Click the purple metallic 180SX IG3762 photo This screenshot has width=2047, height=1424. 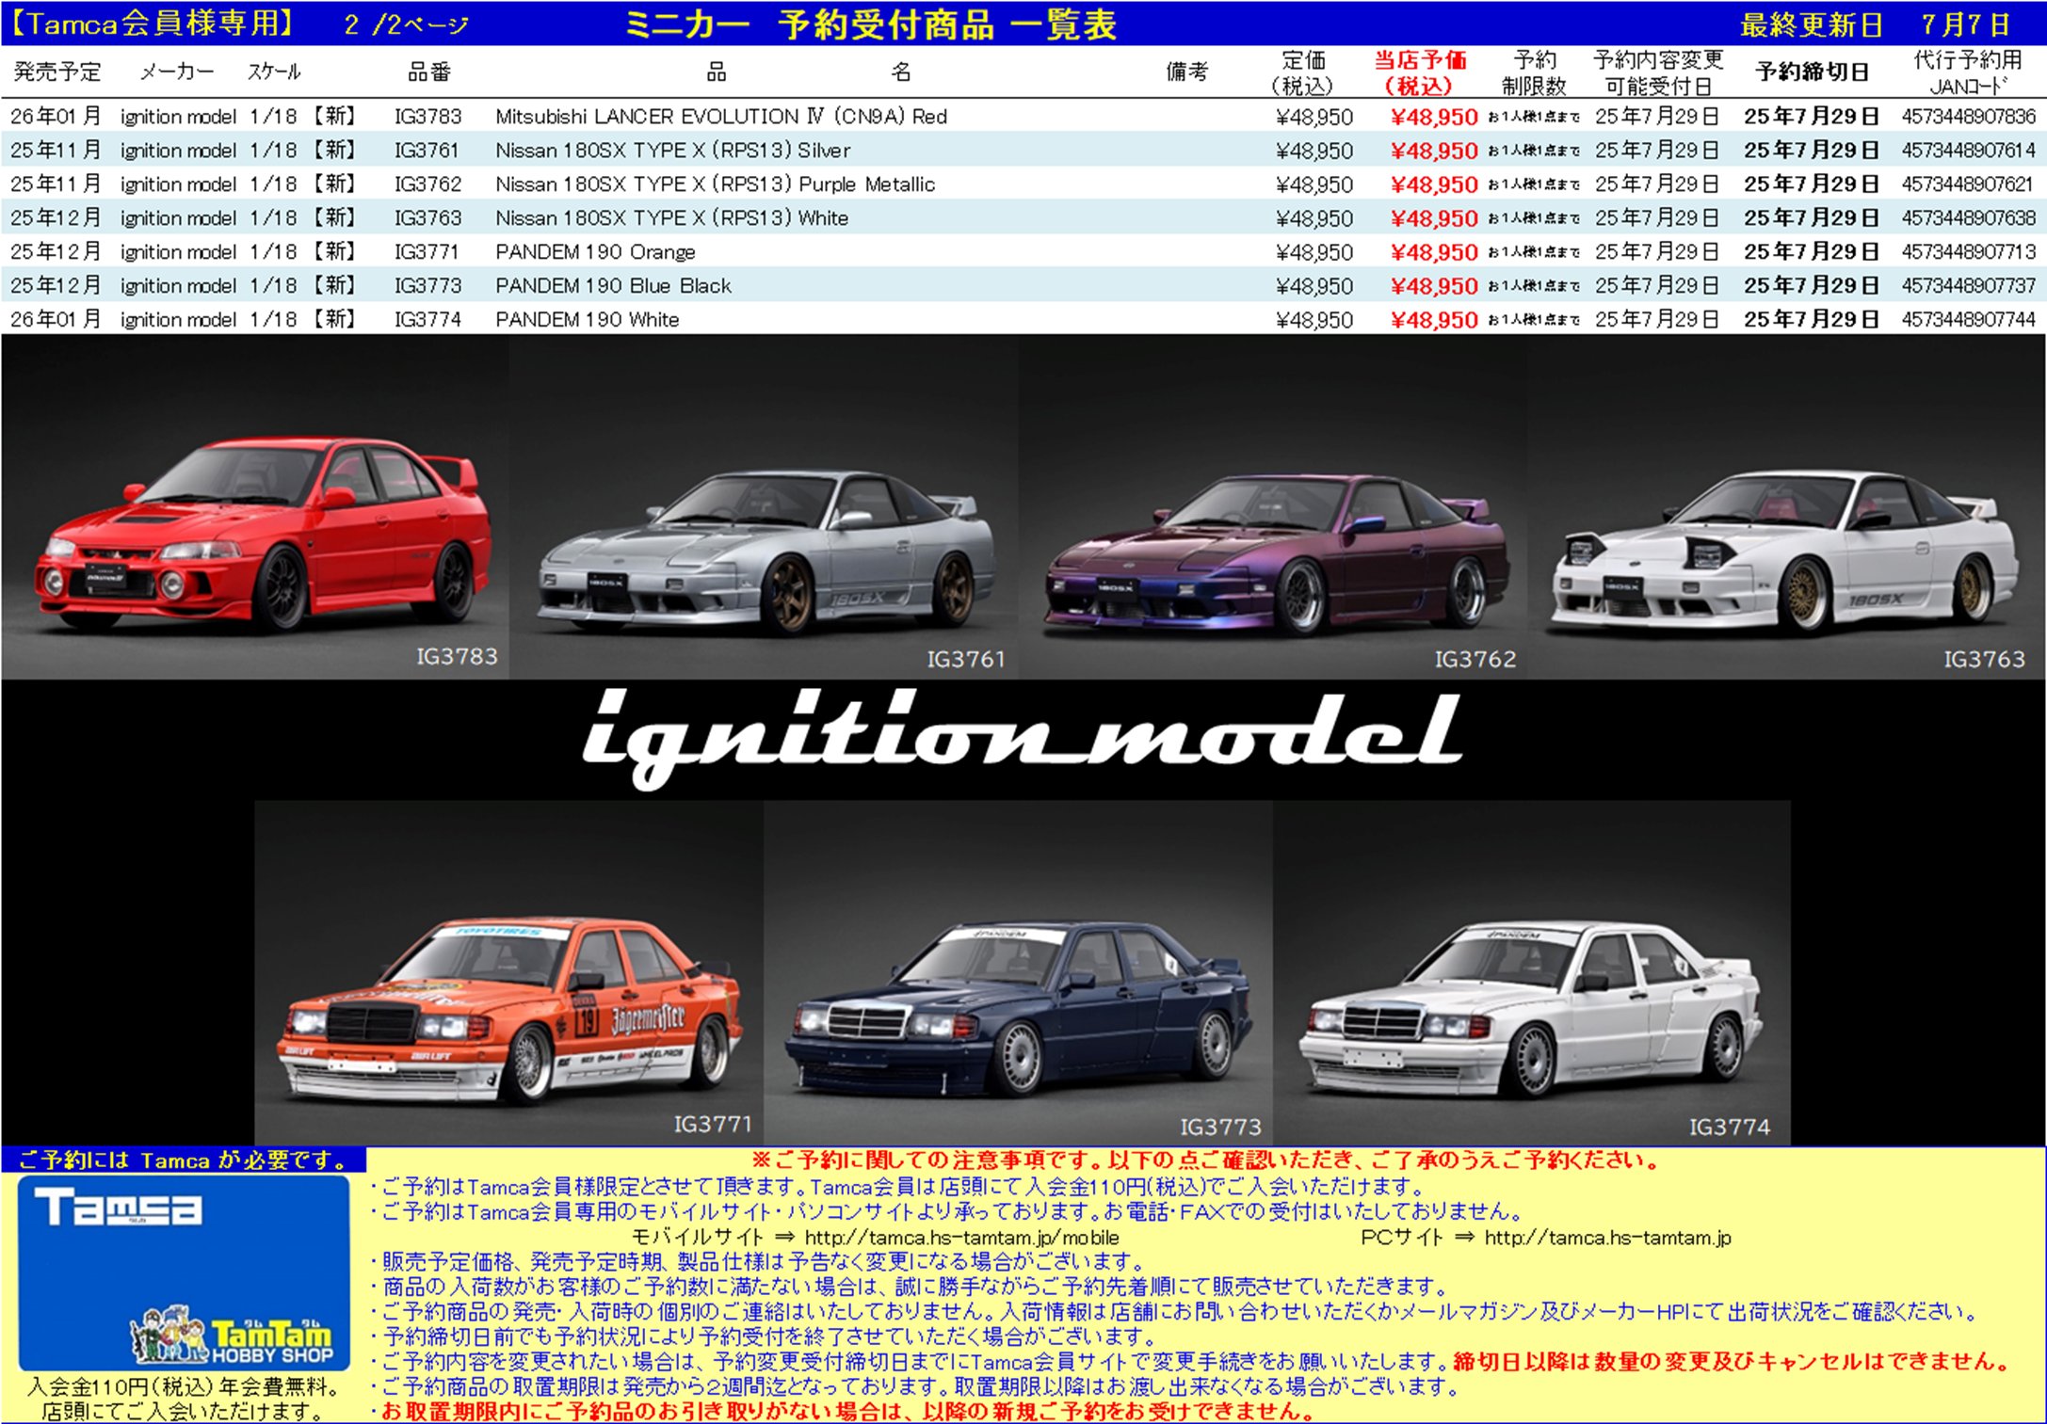coord(1272,506)
